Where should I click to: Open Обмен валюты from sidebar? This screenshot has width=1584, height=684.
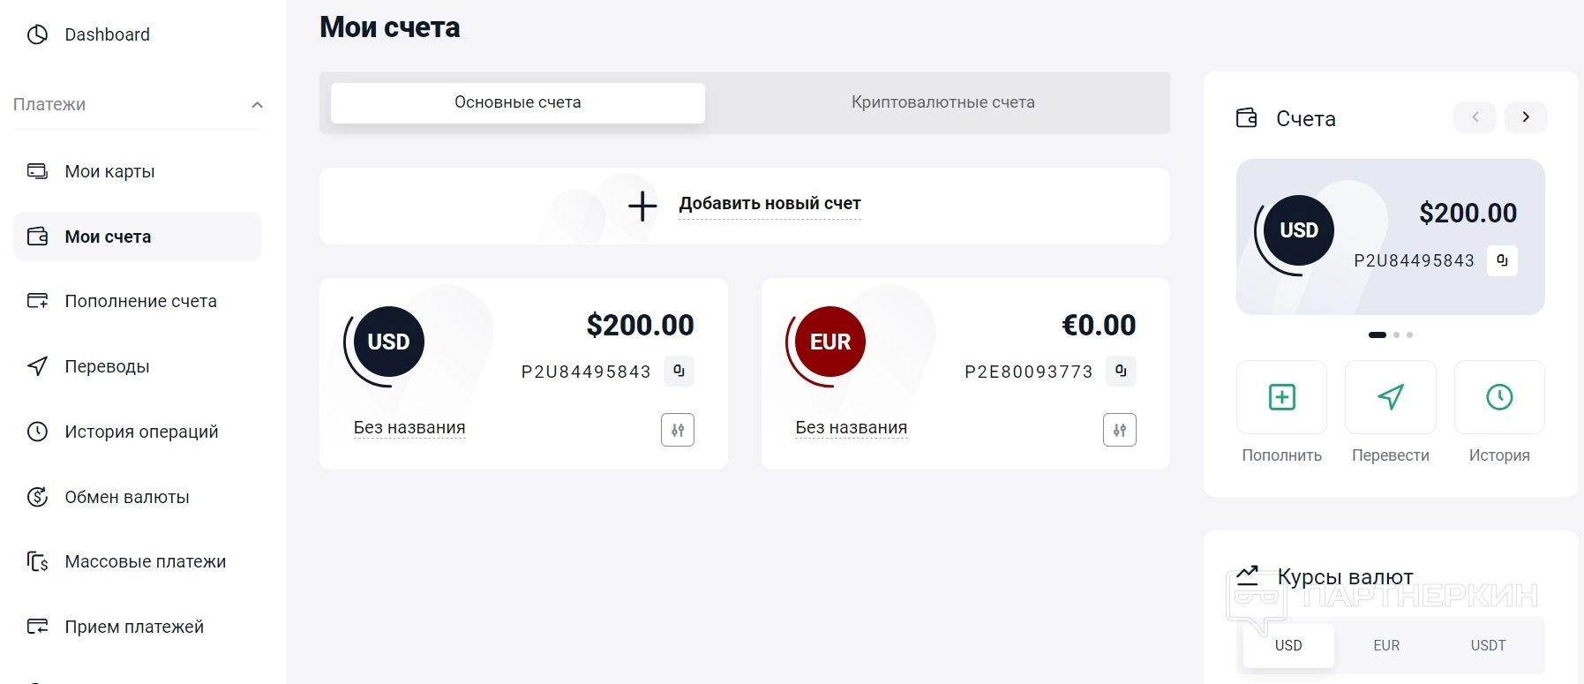127,497
